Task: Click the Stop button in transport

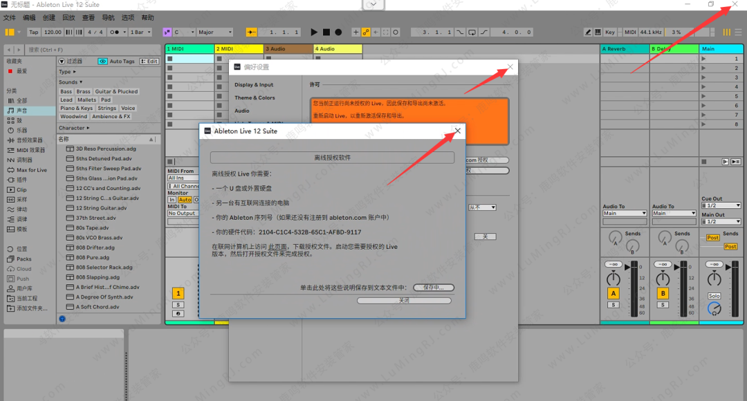Action: 326,32
